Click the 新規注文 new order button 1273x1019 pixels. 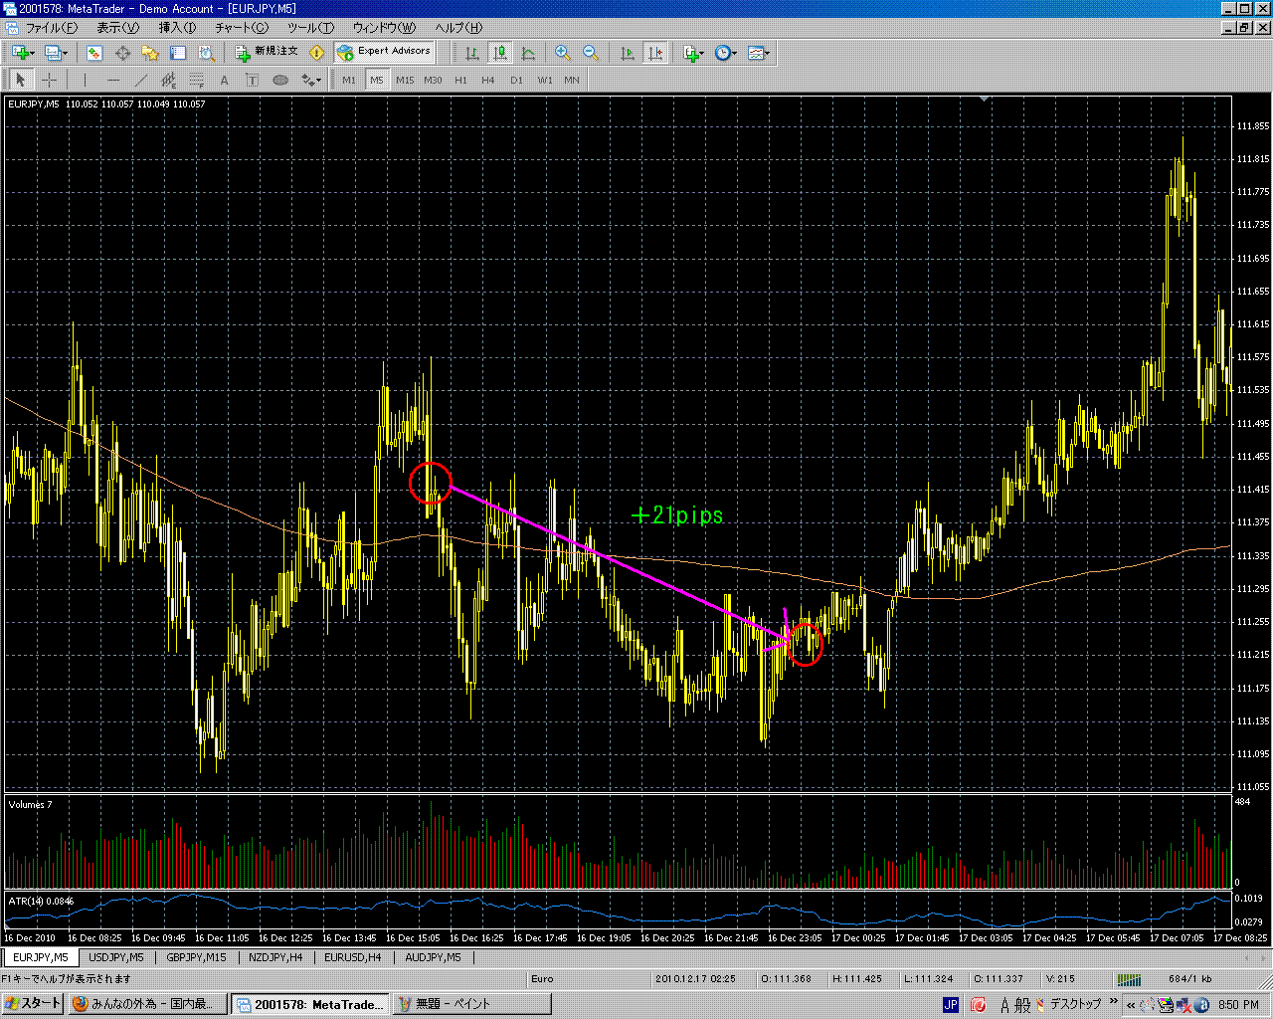tap(267, 52)
